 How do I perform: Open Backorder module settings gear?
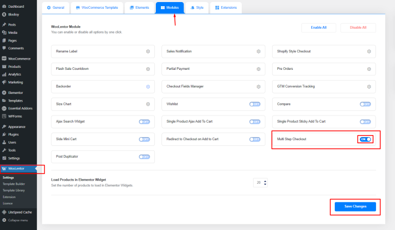click(x=148, y=86)
